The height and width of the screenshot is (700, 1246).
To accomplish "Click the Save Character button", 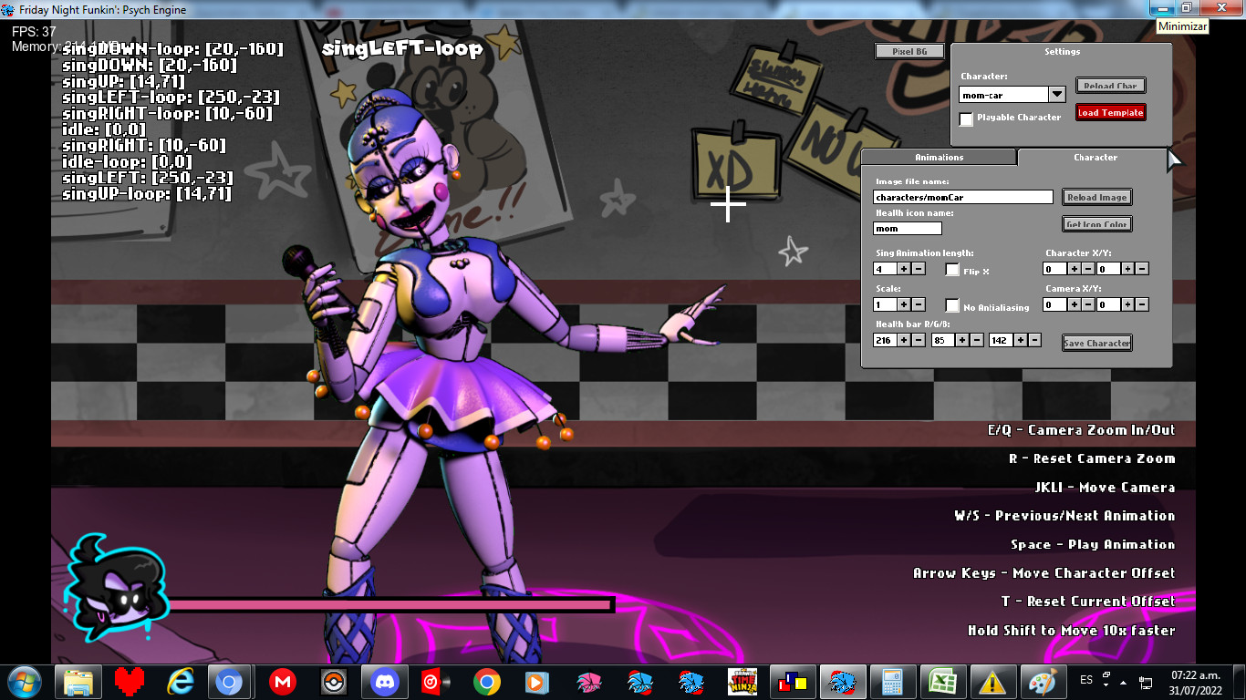I will click(x=1097, y=343).
